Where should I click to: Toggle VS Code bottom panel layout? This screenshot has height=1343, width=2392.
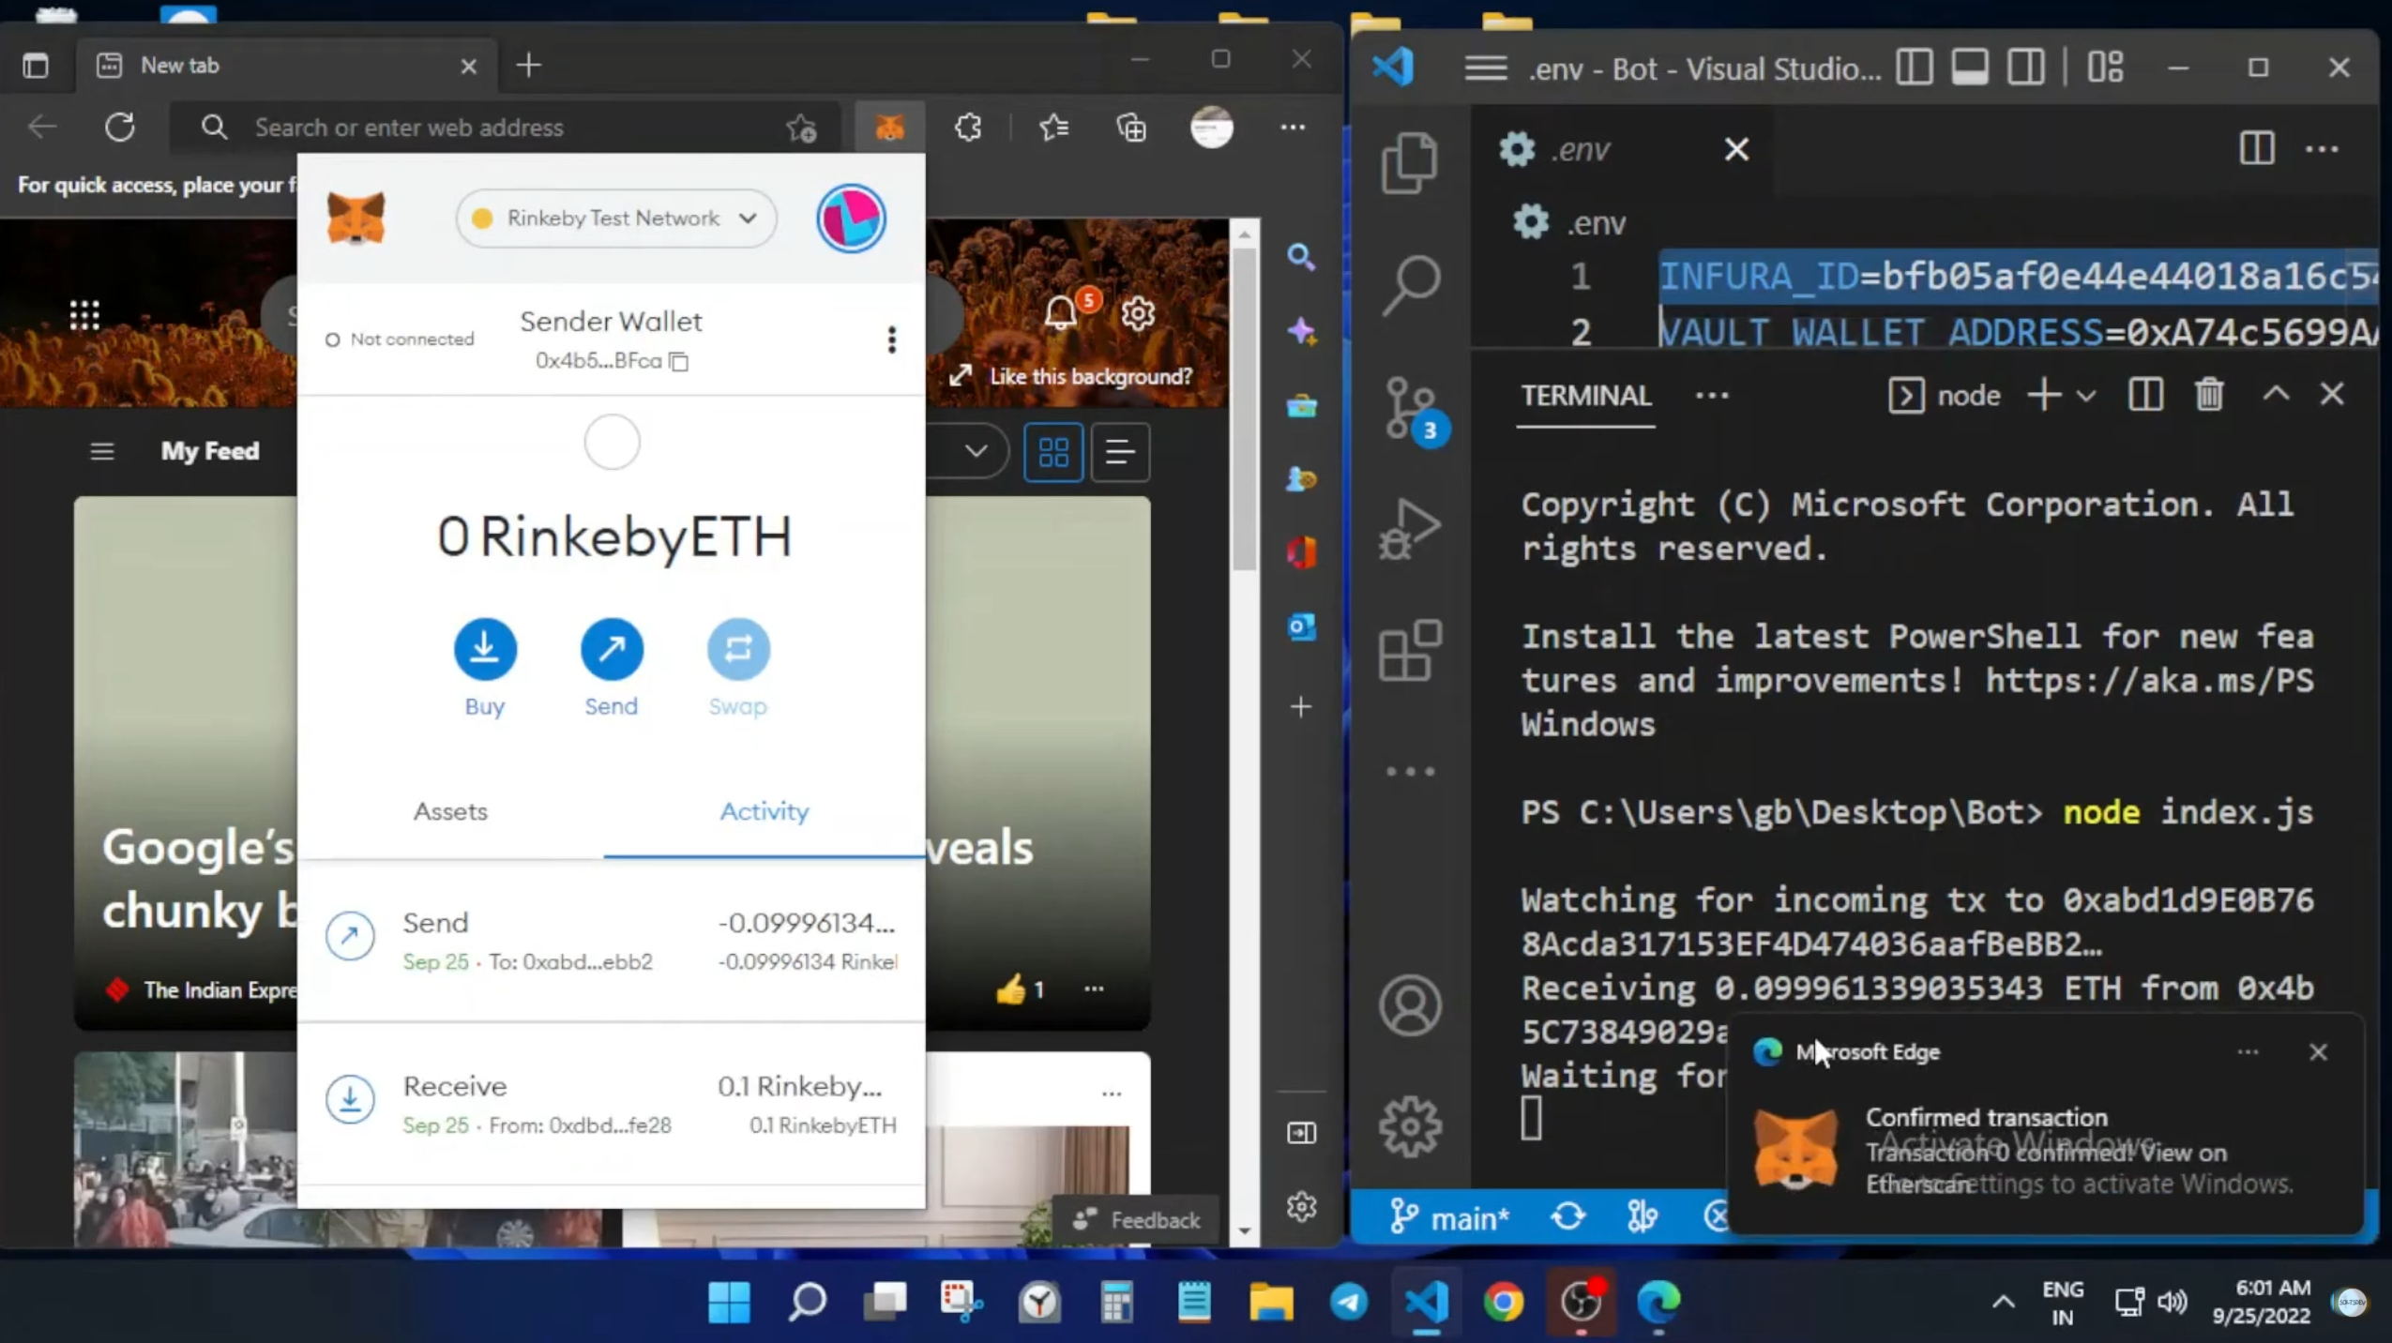[1969, 68]
